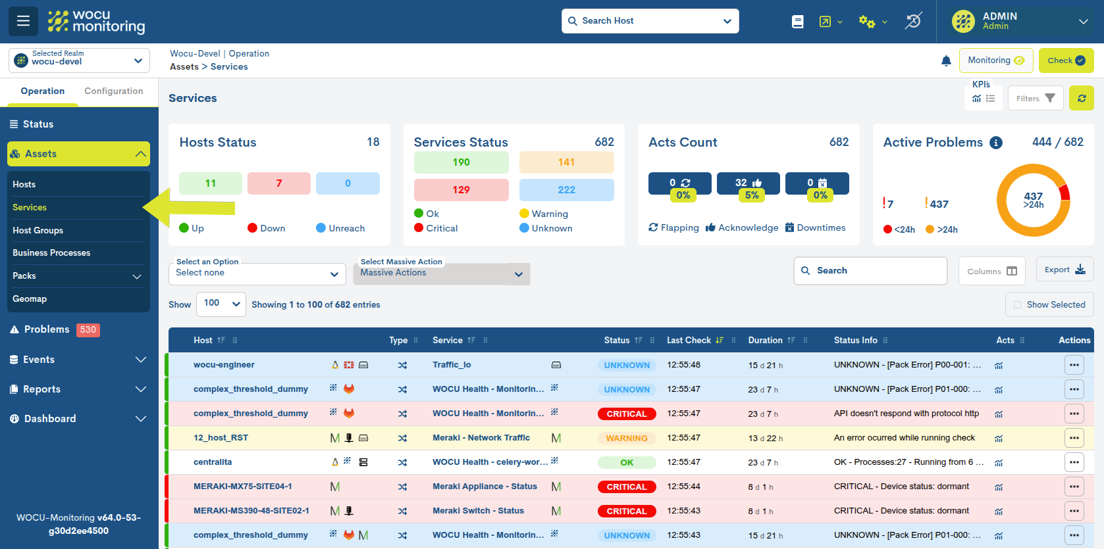Image resolution: width=1104 pixels, height=549 pixels.
Task: Open the documentation book icon
Action: click(x=798, y=22)
